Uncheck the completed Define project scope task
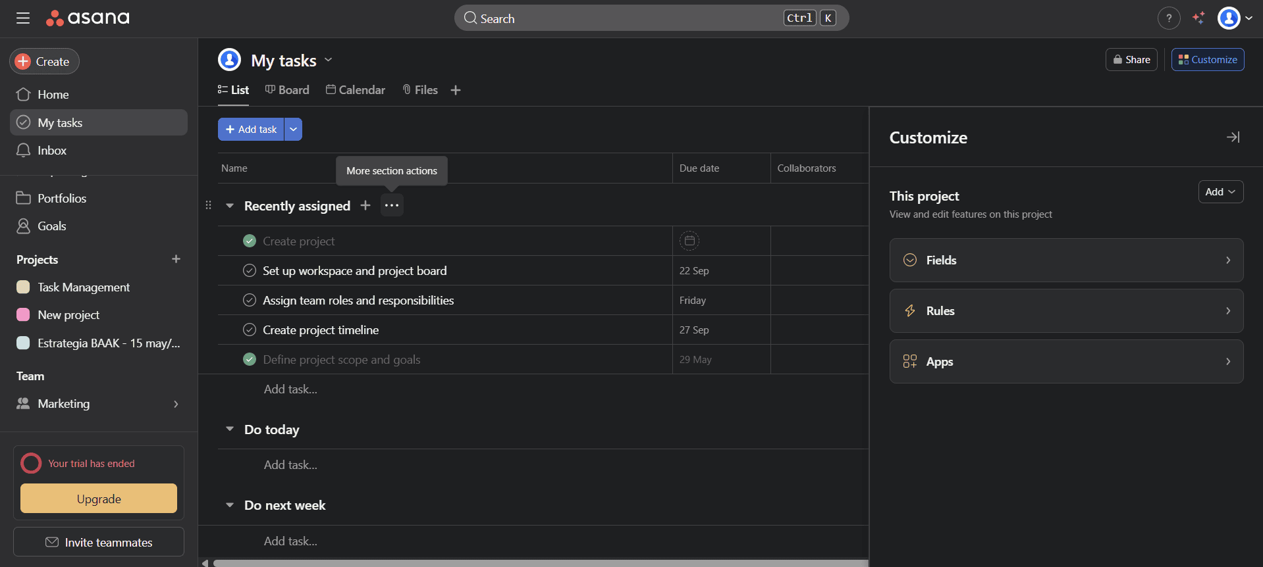This screenshot has height=567, width=1263. click(250, 360)
